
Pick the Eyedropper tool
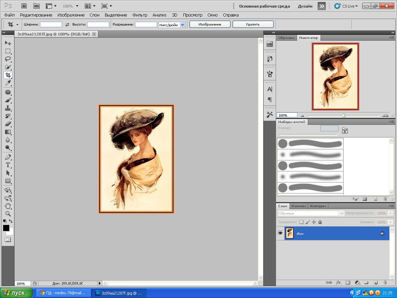click(8, 83)
